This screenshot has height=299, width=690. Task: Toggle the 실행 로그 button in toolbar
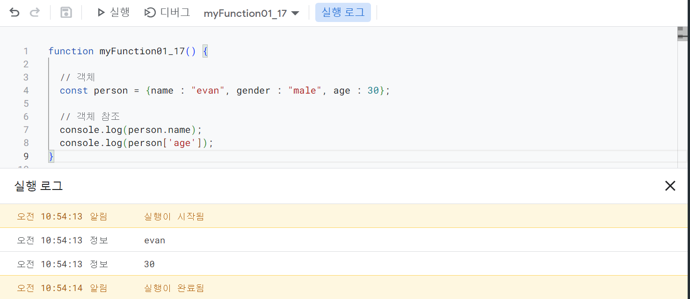coord(343,13)
